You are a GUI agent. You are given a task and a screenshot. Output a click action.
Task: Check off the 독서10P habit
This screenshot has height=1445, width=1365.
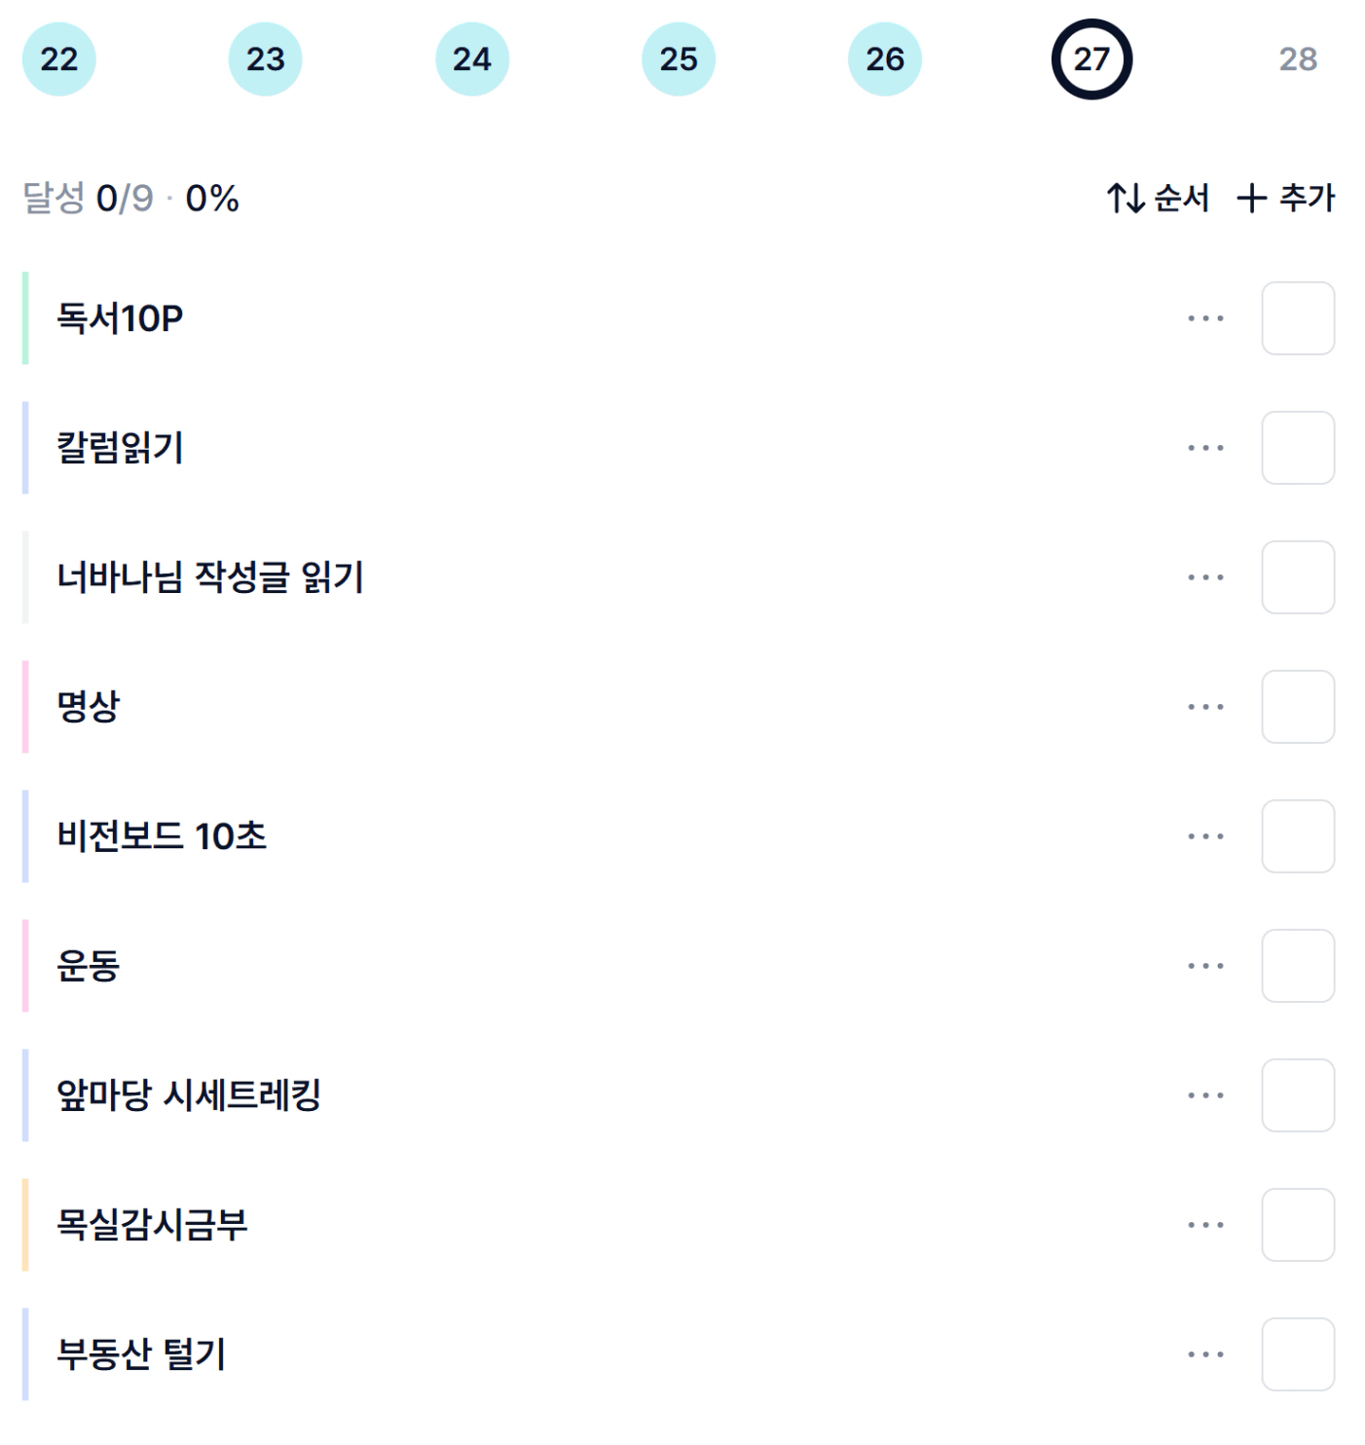pos(1298,318)
